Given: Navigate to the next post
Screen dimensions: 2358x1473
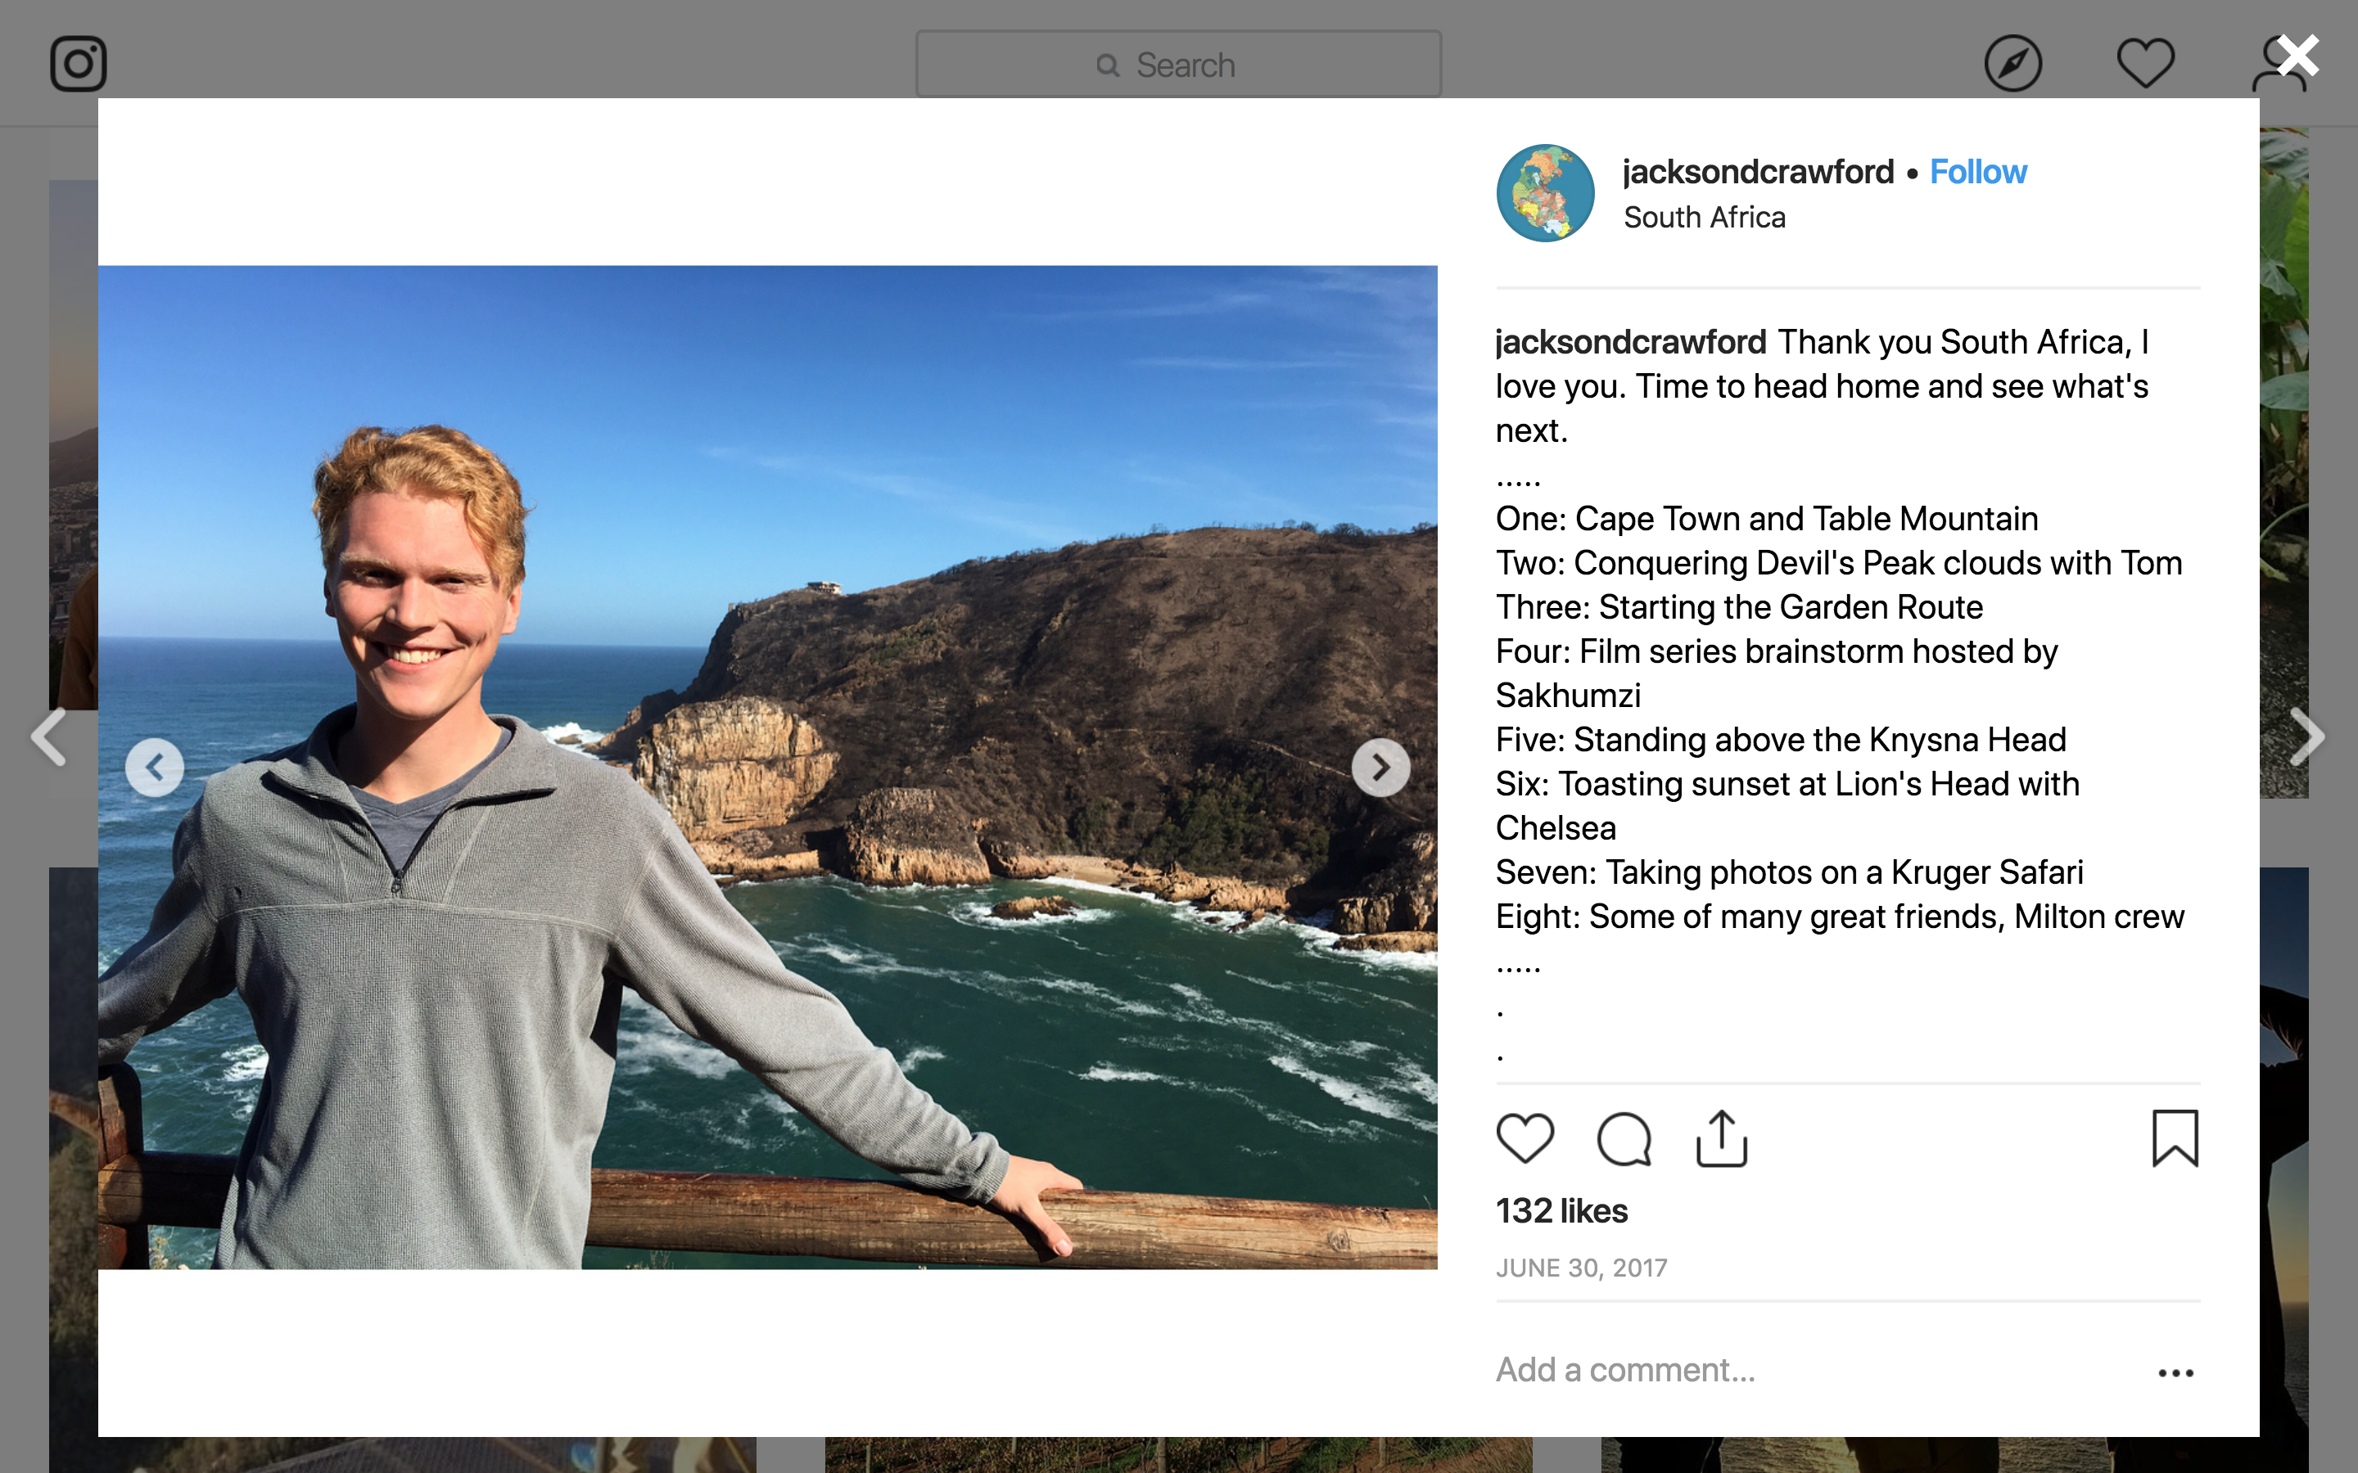Looking at the screenshot, I should (x=2306, y=736).
